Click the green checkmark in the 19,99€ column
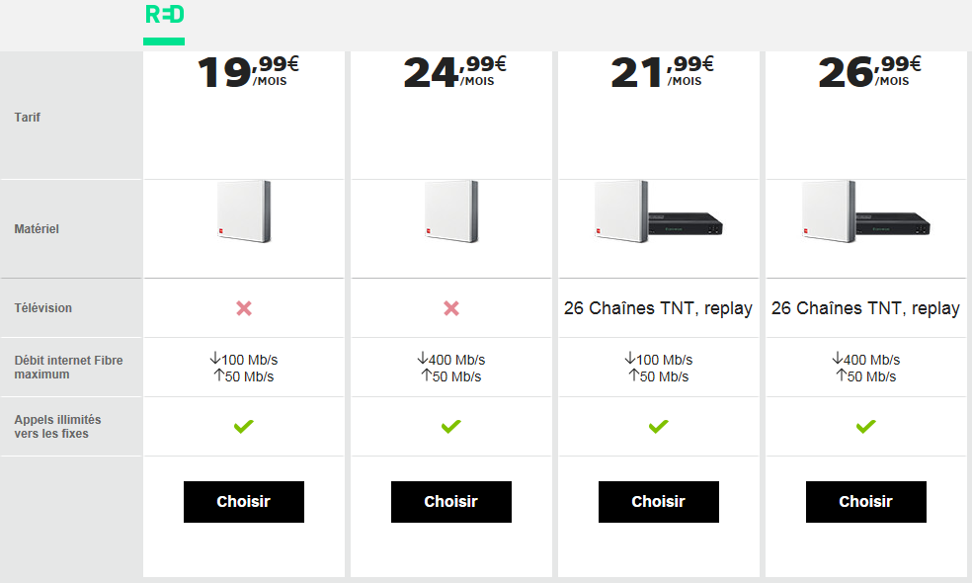Screen dimensions: 972x583 [244, 427]
